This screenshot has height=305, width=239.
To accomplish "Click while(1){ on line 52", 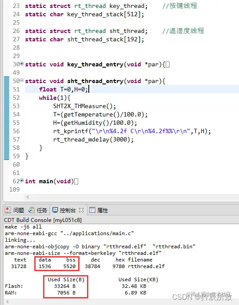I will (54, 98).
